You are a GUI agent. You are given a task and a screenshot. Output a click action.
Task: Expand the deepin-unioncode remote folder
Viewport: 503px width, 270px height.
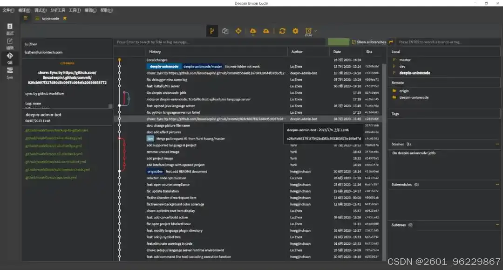[414, 97]
